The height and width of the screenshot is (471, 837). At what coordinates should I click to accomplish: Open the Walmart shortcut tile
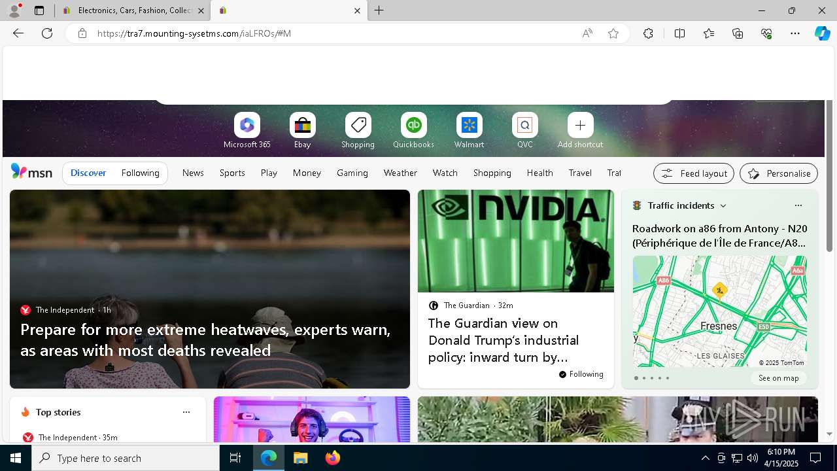click(x=469, y=131)
